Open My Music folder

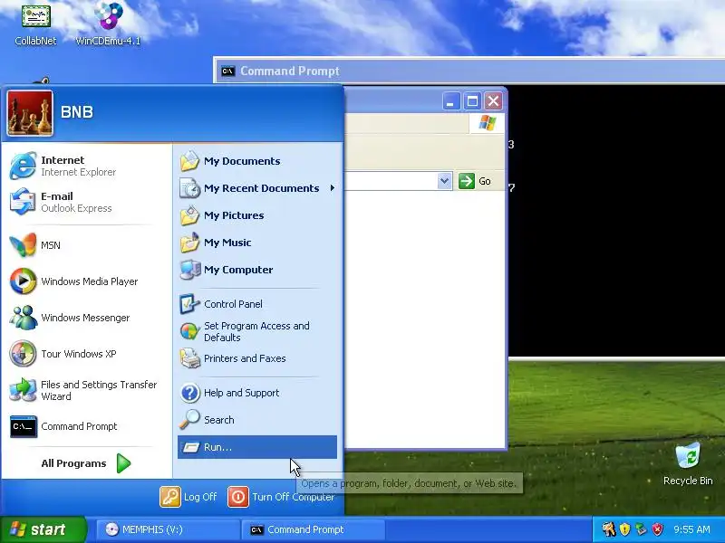pos(257,243)
